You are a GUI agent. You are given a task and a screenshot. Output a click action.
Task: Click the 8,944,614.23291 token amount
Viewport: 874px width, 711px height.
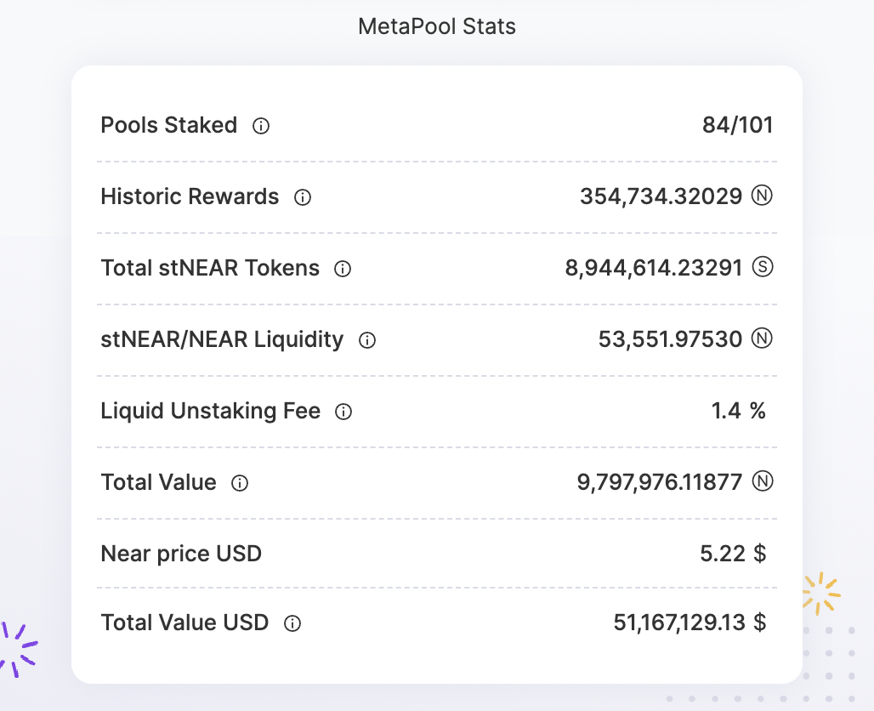(x=654, y=268)
